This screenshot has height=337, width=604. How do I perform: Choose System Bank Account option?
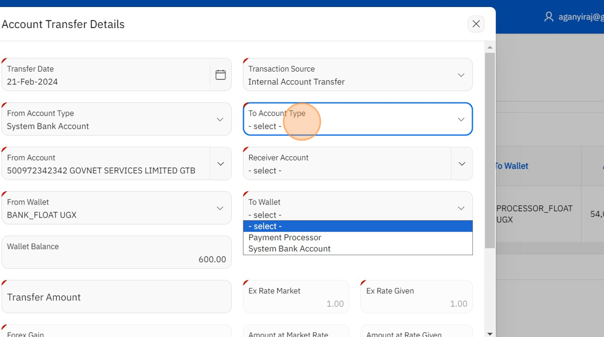[290, 249]
